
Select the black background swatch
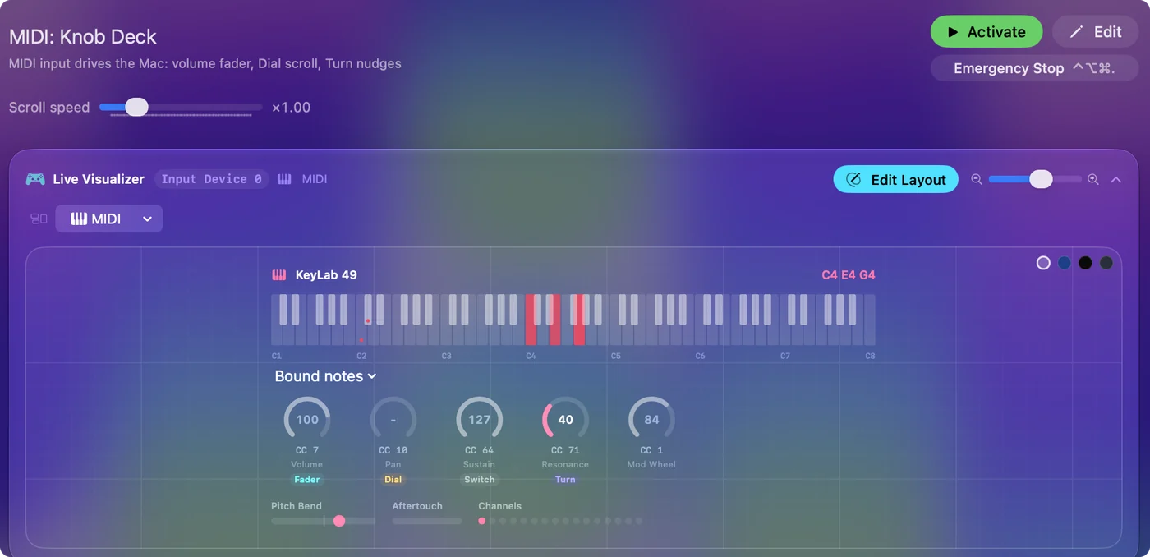1085,263
